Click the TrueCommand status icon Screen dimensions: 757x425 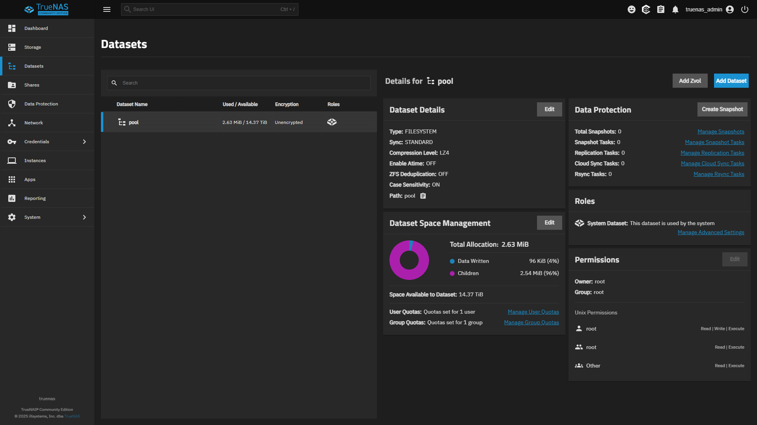[x=646, y=9]
